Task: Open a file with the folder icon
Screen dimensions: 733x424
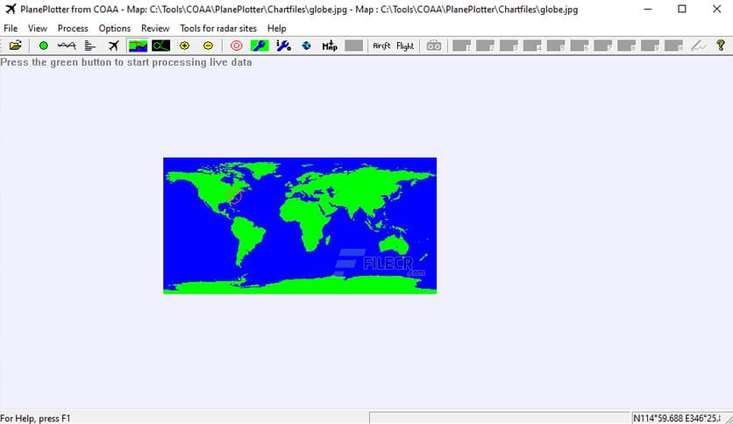Action: click(x=16, y=46)
